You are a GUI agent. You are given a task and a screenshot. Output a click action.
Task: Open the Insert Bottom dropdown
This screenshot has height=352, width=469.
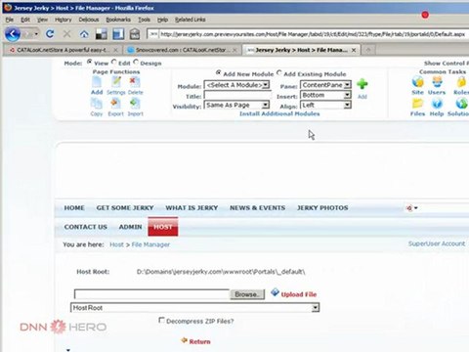(x=325, y=95)
